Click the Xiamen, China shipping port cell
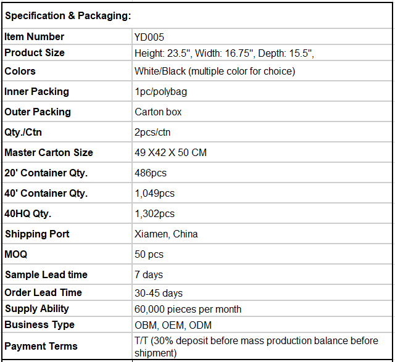This screenshot has width=395, height=362. point(262,234)
